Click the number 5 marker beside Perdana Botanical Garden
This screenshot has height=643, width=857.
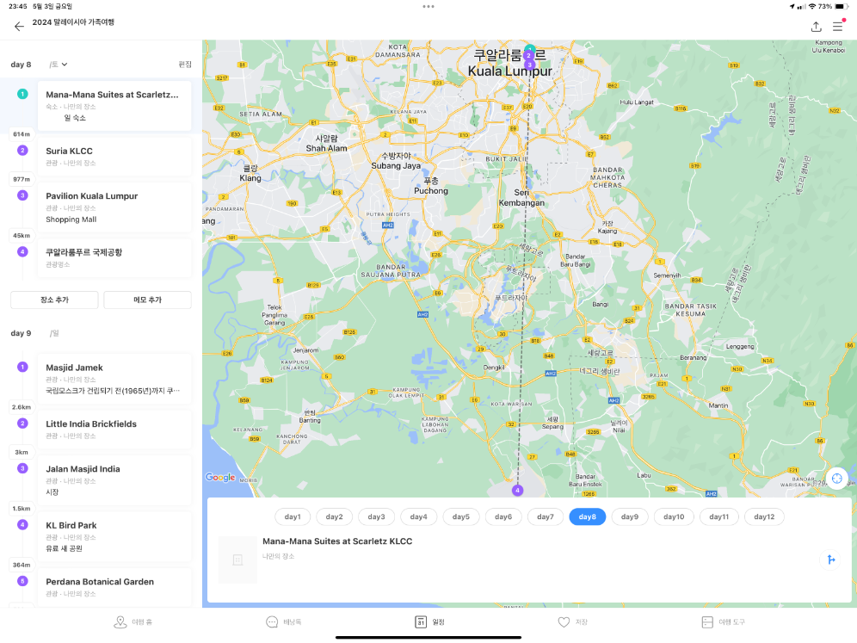[22, 581]
